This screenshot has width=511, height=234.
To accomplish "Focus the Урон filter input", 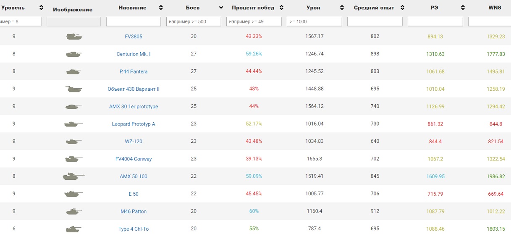I will pyautogui.click(x=314, y=21).
